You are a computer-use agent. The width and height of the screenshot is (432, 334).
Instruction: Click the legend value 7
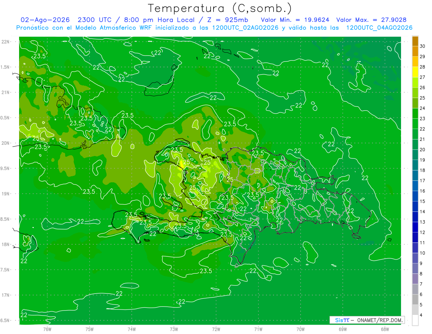click(x=422, y=284)
